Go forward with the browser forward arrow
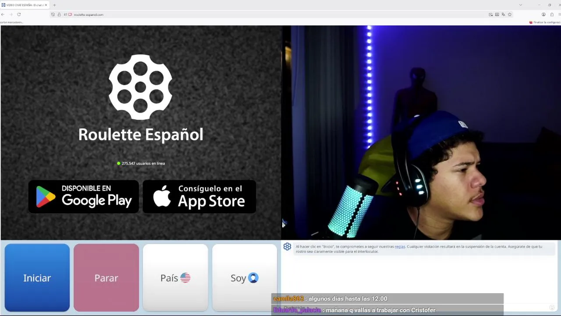Image resolution: width=561 pixels, height=316 pixels. click(11, 14)
